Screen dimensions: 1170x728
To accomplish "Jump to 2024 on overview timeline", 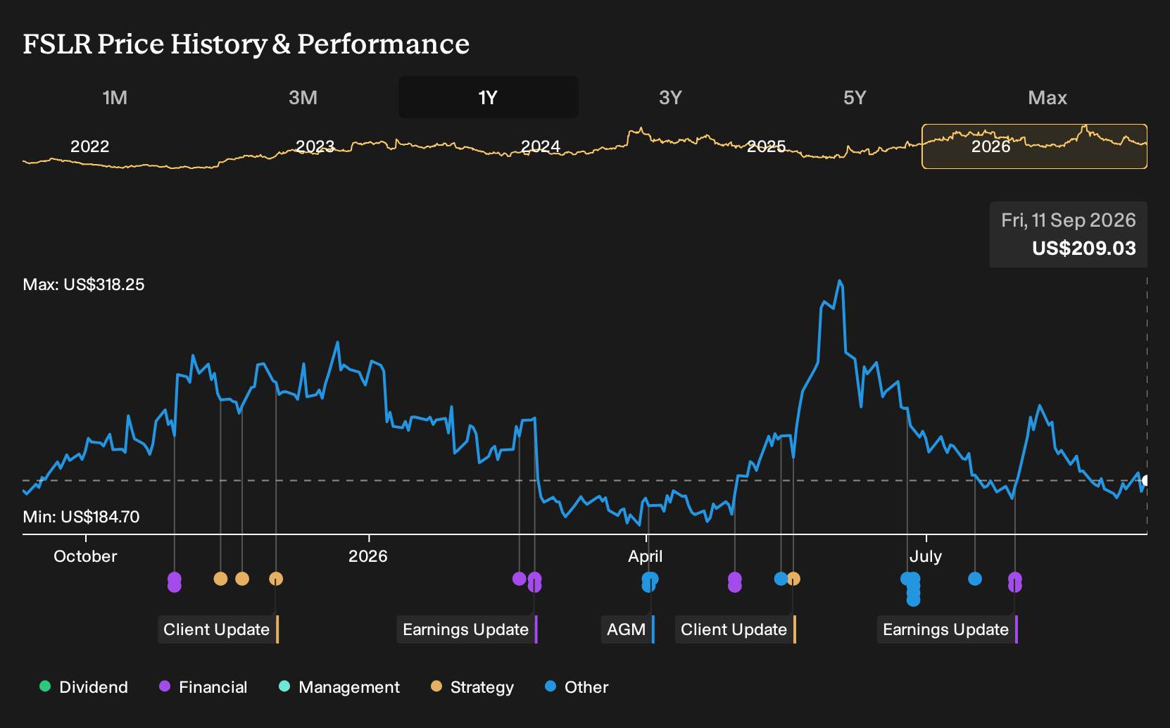I will coord(541,146).
